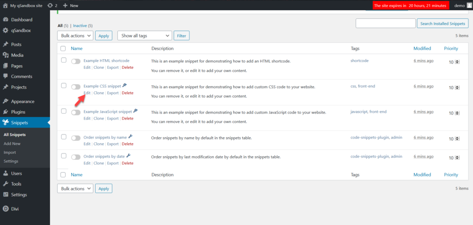Click the Tools wrench icon
473x225 pixels.
(6, 184)
